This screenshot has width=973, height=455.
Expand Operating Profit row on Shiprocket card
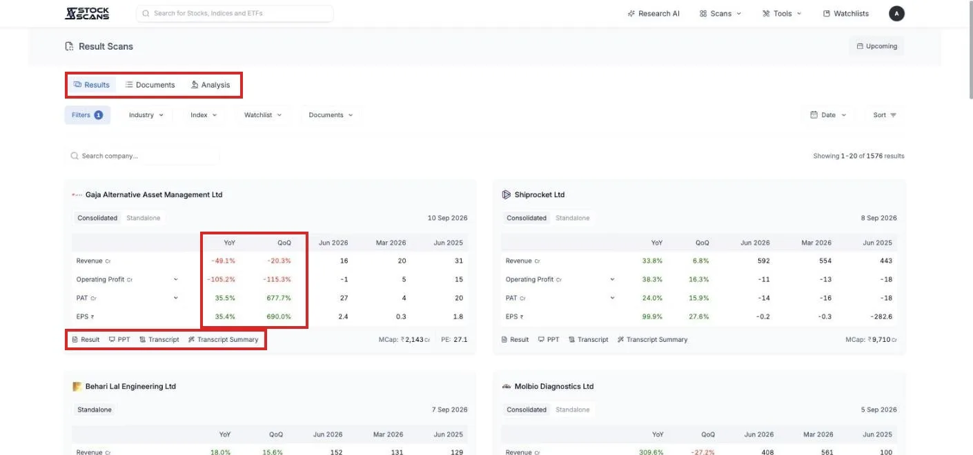click(612, 279)
